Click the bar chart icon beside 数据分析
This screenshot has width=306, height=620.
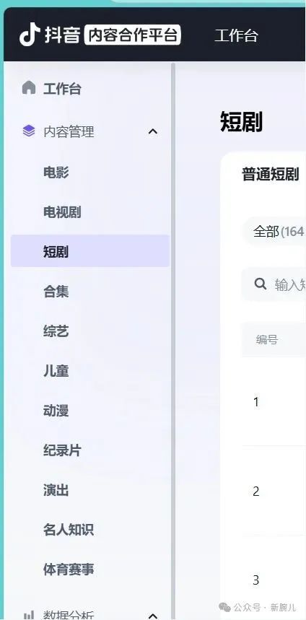tap(28, 614)
